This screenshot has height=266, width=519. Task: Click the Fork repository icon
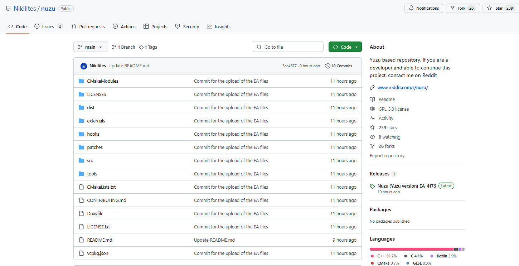tap(452, 8)
